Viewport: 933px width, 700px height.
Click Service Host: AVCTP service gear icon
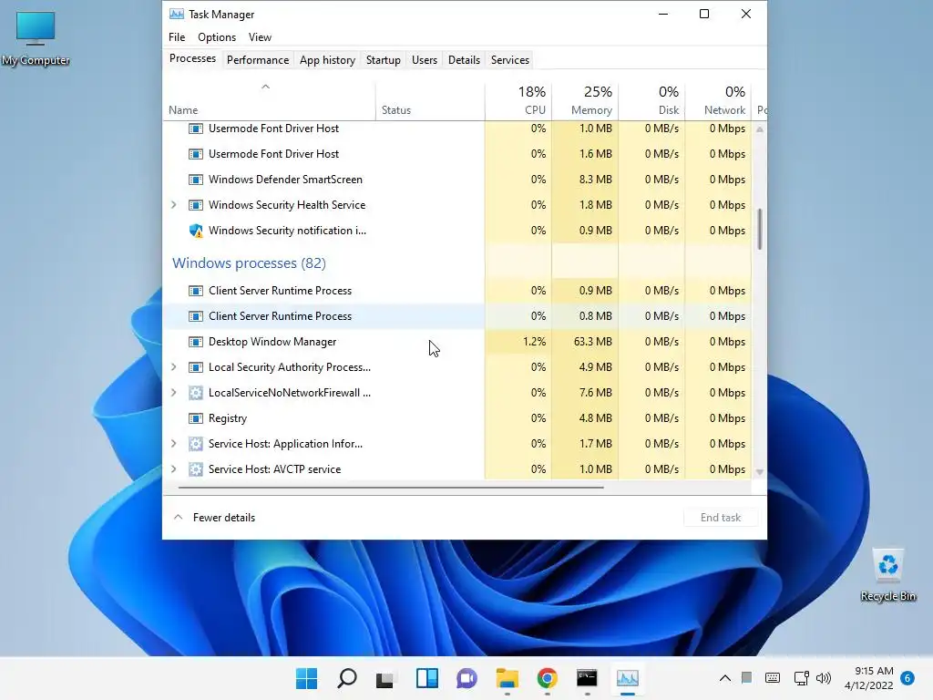(x=196, y=469)
